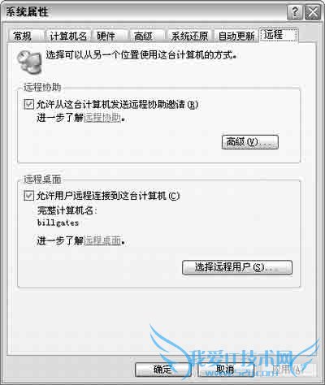Image resolution: width=325 pixels, height=385 pixels.
Task: Open the 高级 tab
Action: (x=143, y=36)
